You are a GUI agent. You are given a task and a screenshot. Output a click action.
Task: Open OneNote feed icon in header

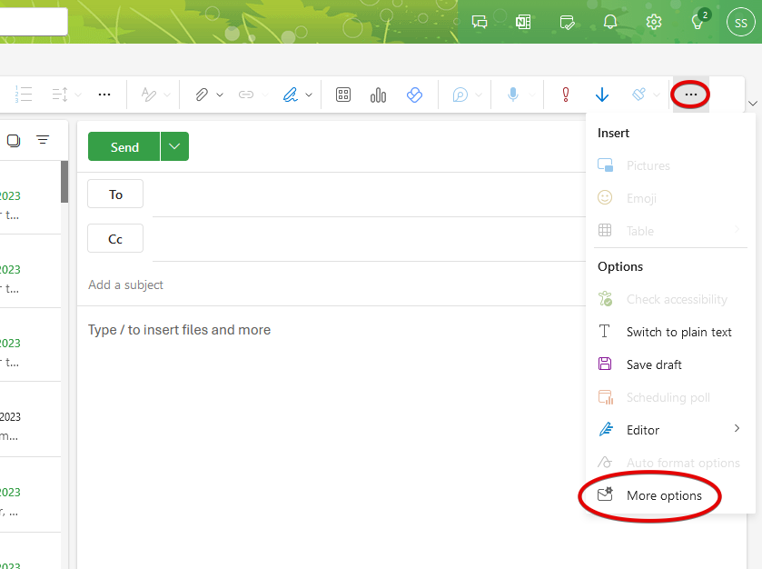[523, 22]
